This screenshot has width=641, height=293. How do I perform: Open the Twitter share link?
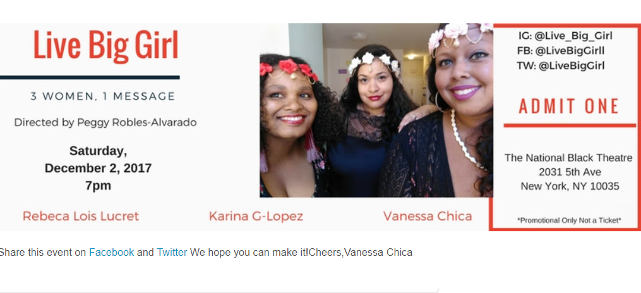[172, 252]
